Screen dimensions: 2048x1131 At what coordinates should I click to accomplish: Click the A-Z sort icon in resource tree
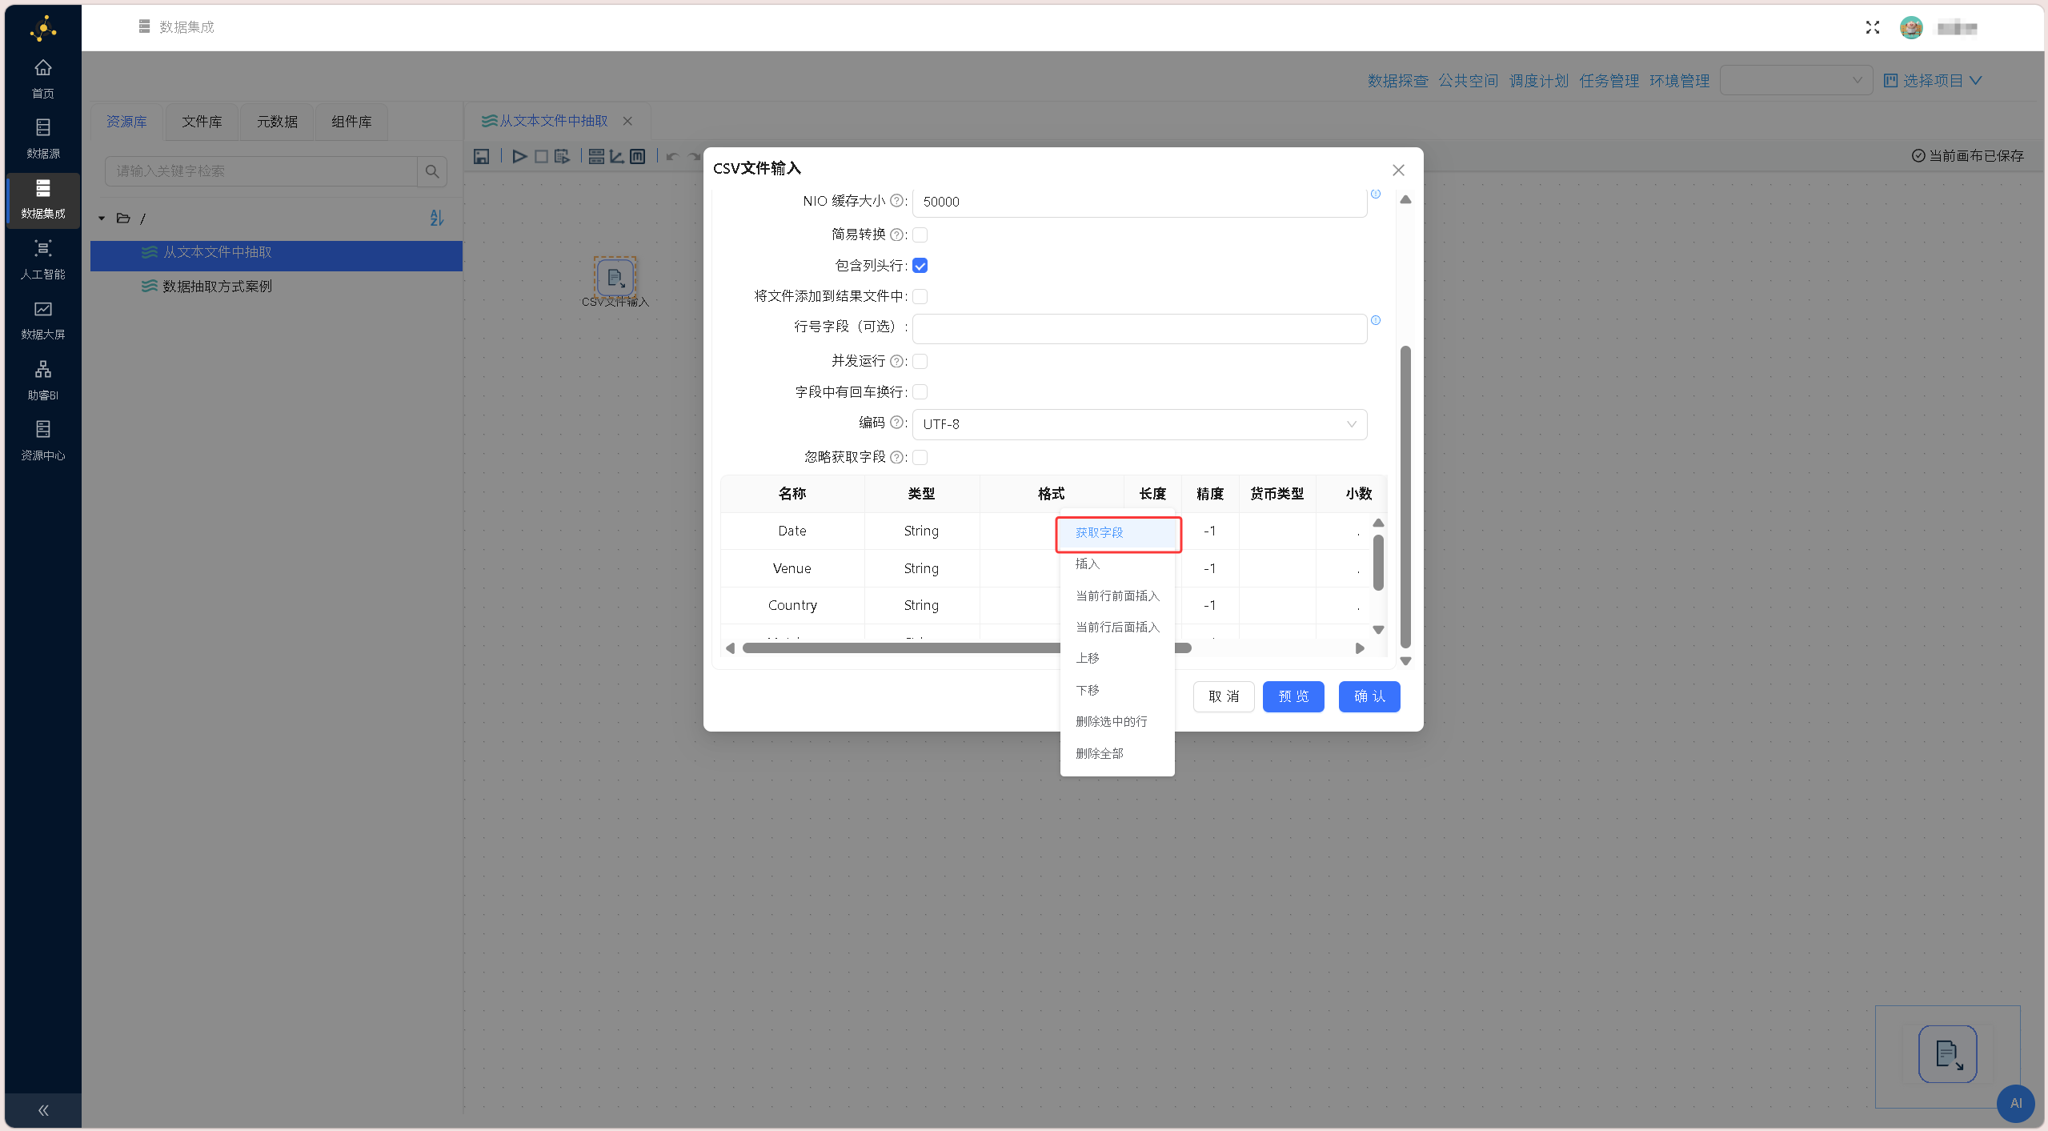click(x=436, y=218)
